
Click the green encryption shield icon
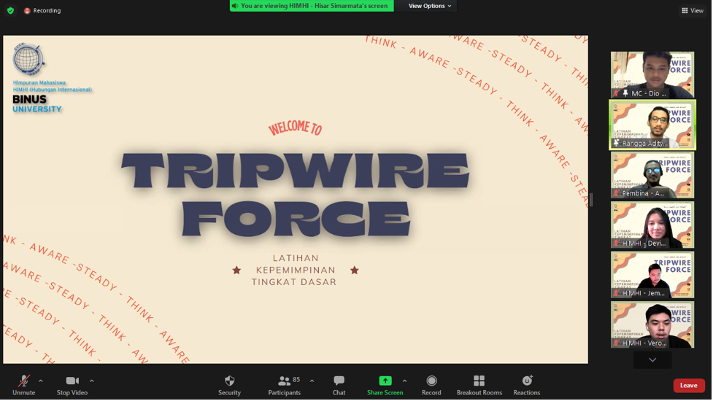coord(10,11)
